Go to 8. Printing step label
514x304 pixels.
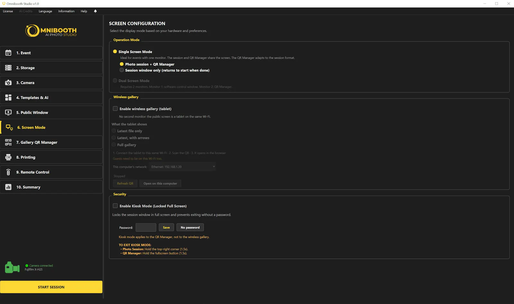pos(26,157)
